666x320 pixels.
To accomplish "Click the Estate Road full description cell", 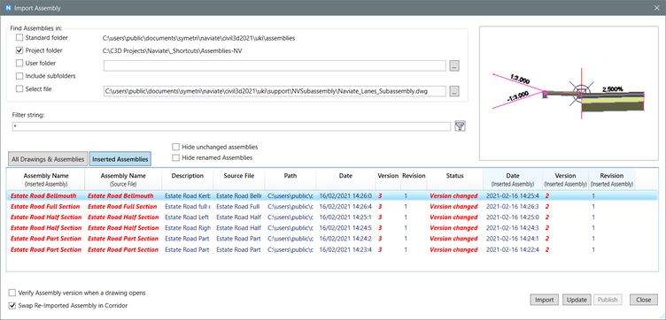I will tap(188, 207).
